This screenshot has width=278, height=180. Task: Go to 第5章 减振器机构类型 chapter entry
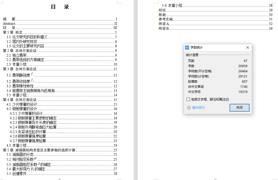(x=39, y=150)
